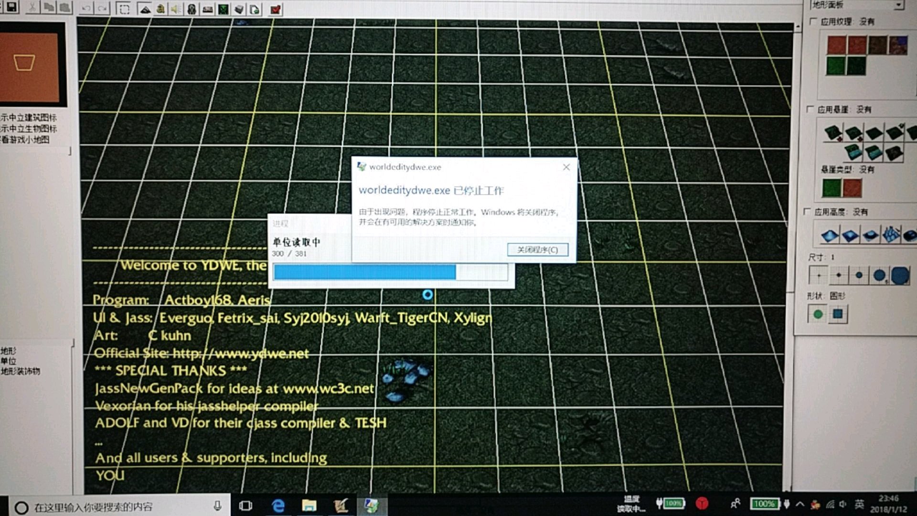Choose the largest brush size
917x516 pixels.
(x=900, y=276)
